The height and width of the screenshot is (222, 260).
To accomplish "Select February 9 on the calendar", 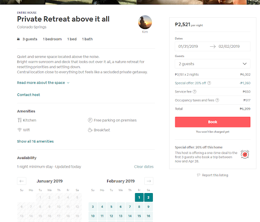I will click(x=148, y=207).
